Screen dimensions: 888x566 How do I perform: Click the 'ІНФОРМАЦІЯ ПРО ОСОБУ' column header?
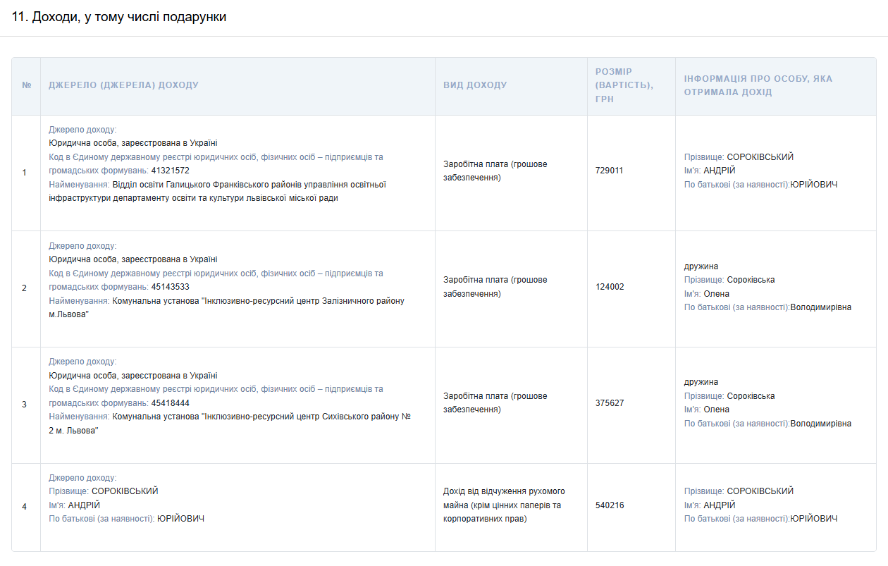[758, 85]
